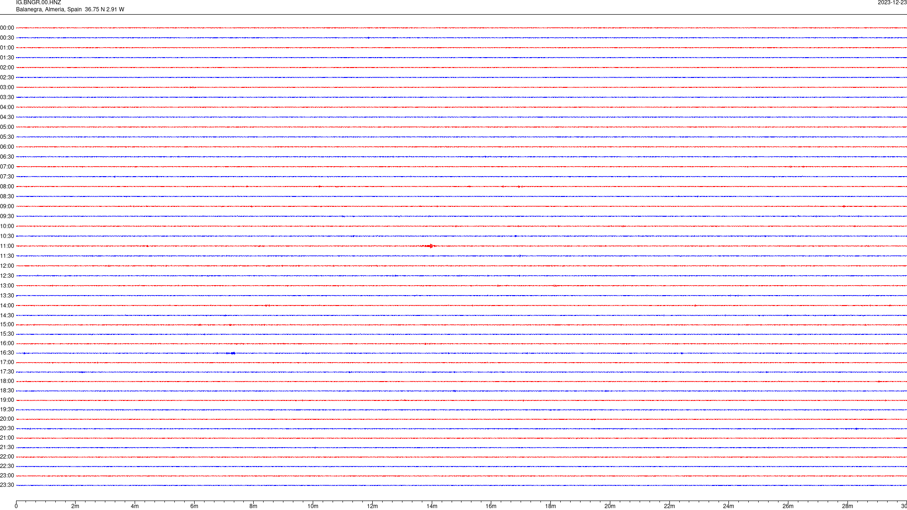Select the 08:30 time row label
This screenshot has height=510, width=907.
click(x=7, y=196)
